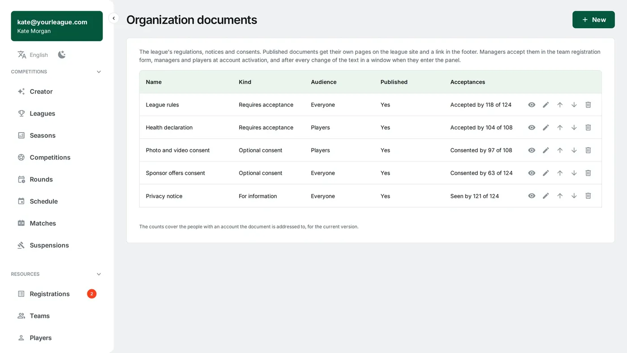The height and width of the screenshot is (353, 627).
Task: Delete the Privacy notice document
Action: [588, 196]
